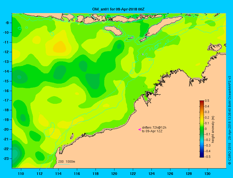
Task: Click the 0.5 color bar tick label
Action: pyautogui.click(x=207, y=101)
